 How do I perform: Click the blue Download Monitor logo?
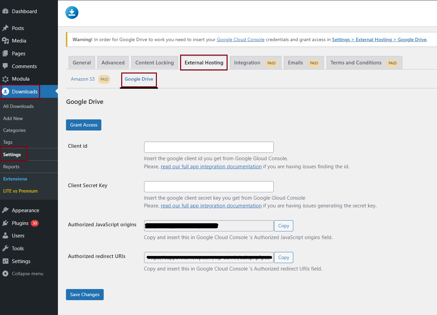[72, 12]
